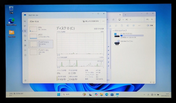Click volume speaker icon in system tray
Viewport: 176px width, 103px height.
[x=155, y=95]
